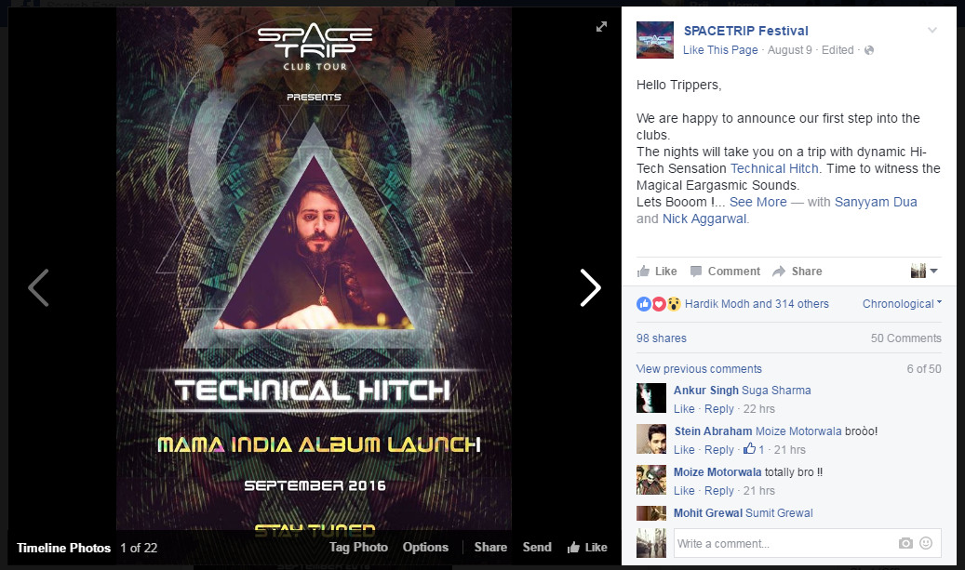The image size is (965, 570).
Task: View previous comments
Action: [699, 369]
